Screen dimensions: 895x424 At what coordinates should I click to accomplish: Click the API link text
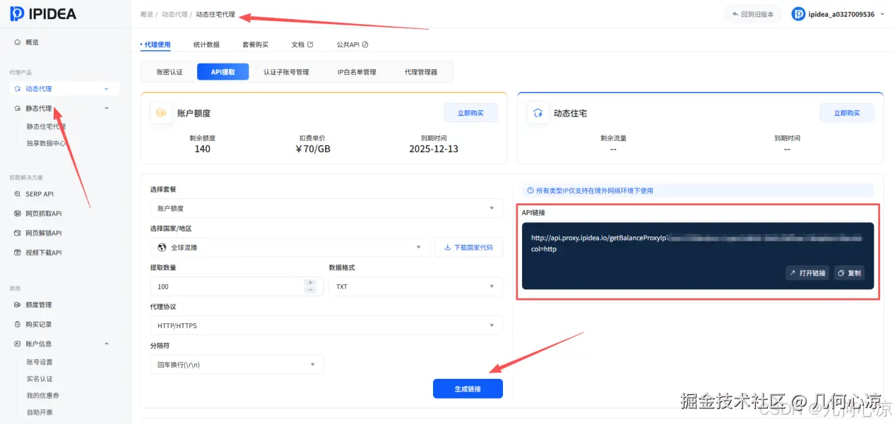click(697, 243)
